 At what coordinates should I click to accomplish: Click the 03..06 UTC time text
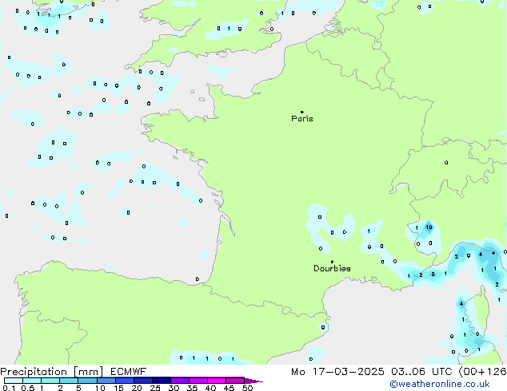pos(421,372)
